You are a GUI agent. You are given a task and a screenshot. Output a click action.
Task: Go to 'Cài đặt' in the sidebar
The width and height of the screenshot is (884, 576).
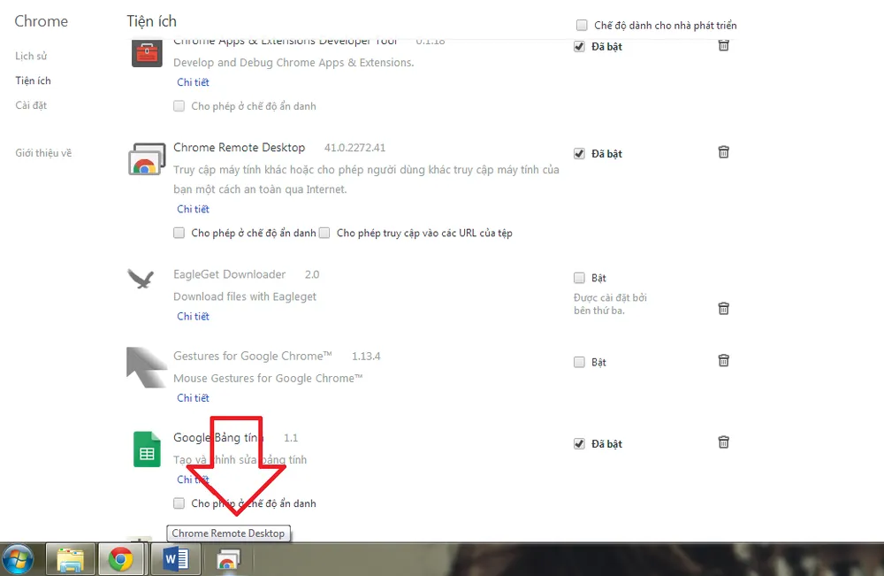pos(31,105)
